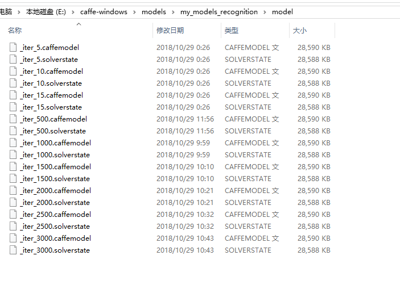
Task: Navigate to models folder breadcrumb
Action: point(154,12)
